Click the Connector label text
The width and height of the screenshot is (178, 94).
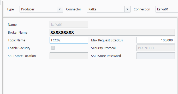[x=74, y=9]
